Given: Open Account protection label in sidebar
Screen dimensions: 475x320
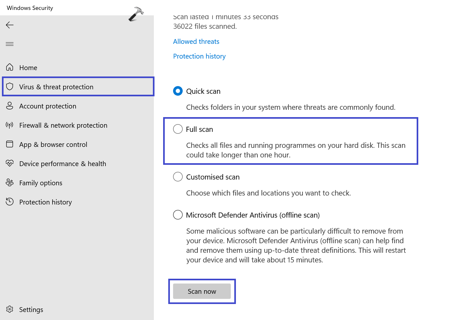Looking at the screenshot, I should pos(48,106).
